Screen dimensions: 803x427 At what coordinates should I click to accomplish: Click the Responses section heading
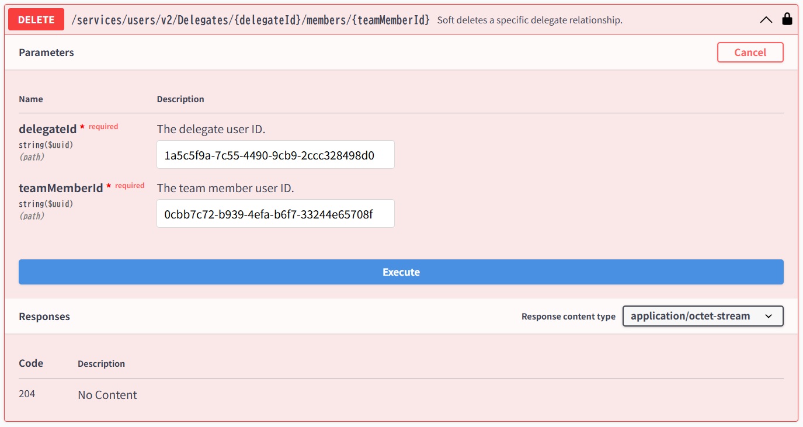point(44,317)
